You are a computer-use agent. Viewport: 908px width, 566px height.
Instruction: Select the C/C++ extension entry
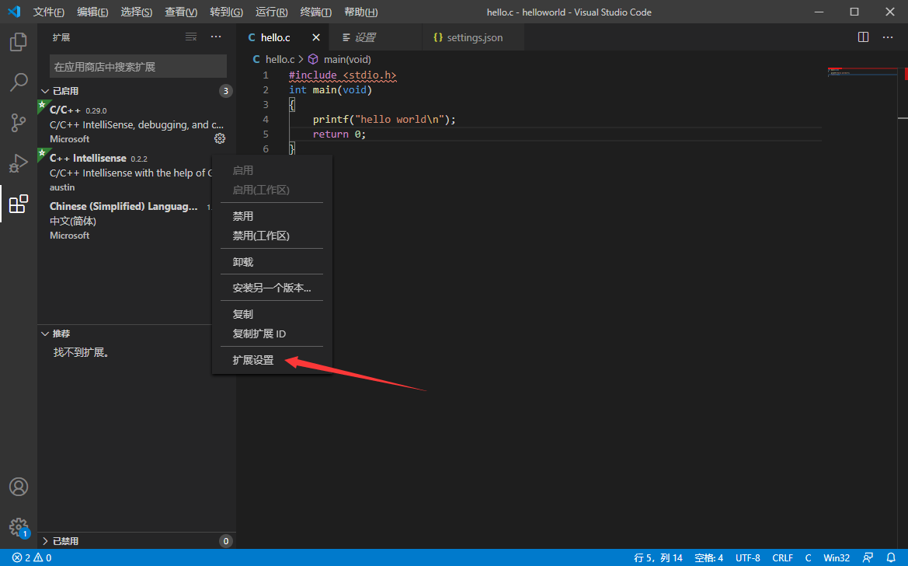coord(137,124)
